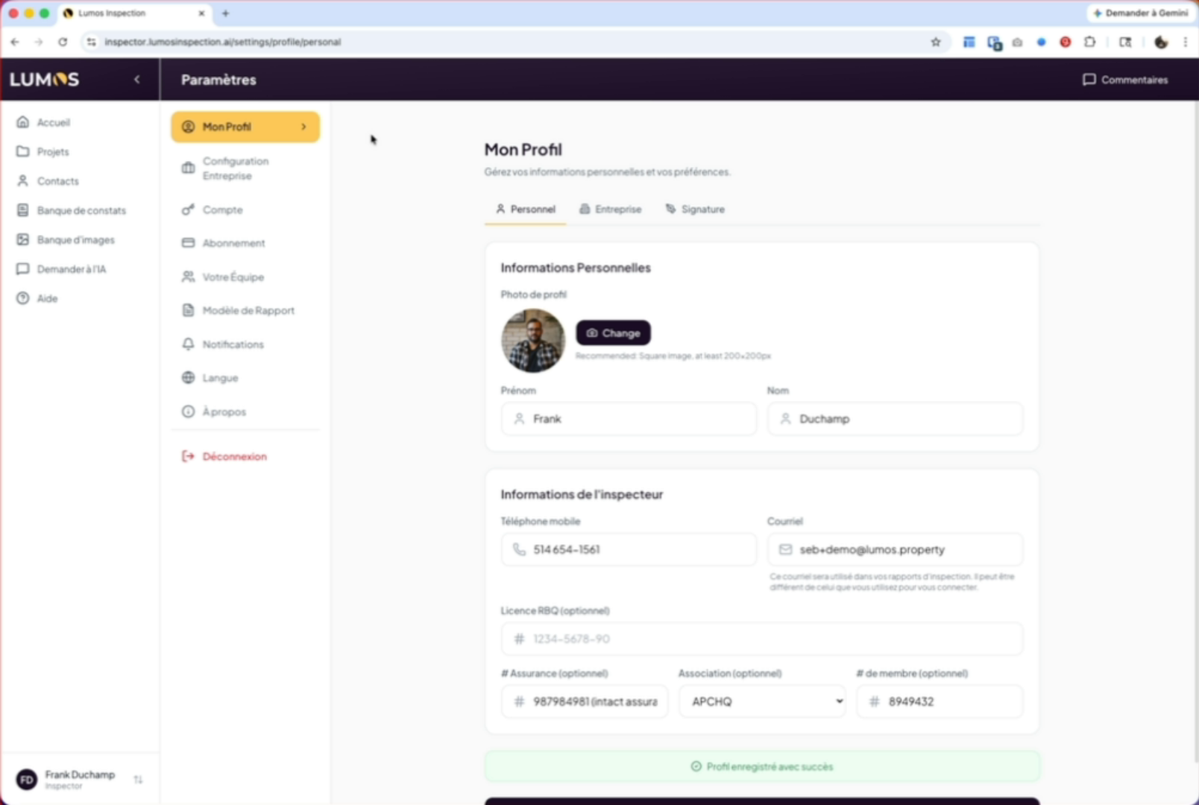Reload the page with the refresh icon
Image resolution: width=1199 pixels, height=805 pixels.
(x=63, y=42)
